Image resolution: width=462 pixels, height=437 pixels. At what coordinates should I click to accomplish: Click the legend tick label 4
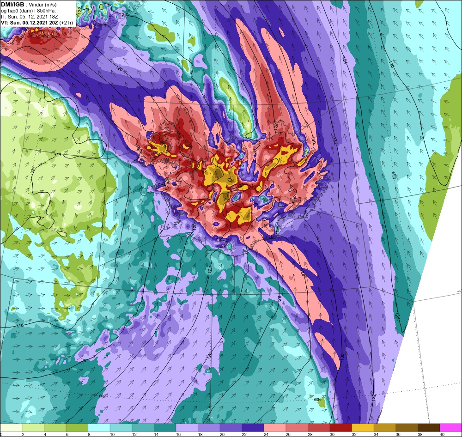pyautogui.click(x=44, y=434)
